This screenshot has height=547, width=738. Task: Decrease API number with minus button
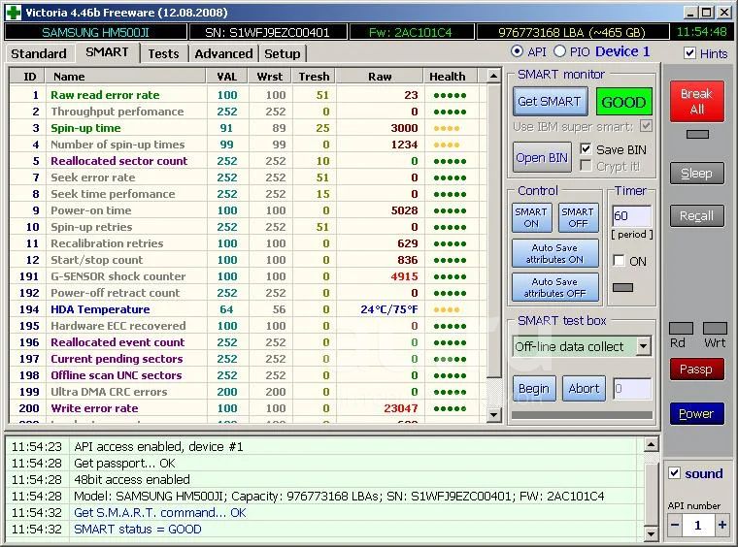point(675,525)
